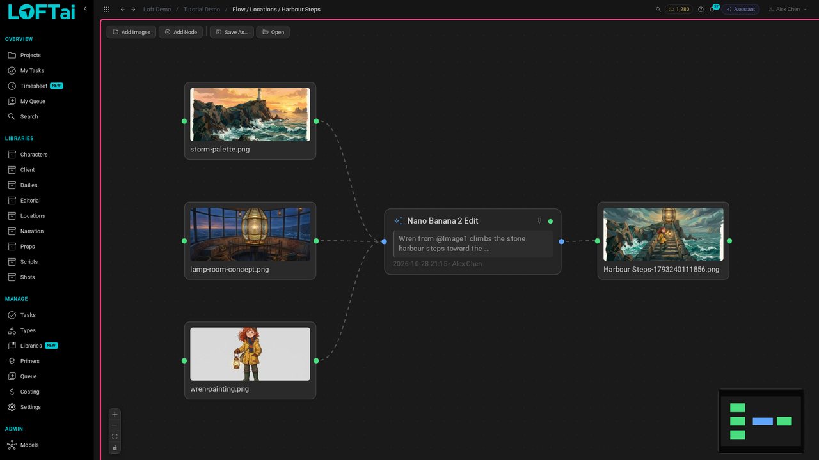Screen dimensions: 819x460
Task: Toggle the canvas interactivity lock
Action: click(115, 448)
